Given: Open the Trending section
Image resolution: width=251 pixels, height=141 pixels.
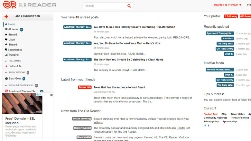Looking at the screenshot, I should (14, 55).
